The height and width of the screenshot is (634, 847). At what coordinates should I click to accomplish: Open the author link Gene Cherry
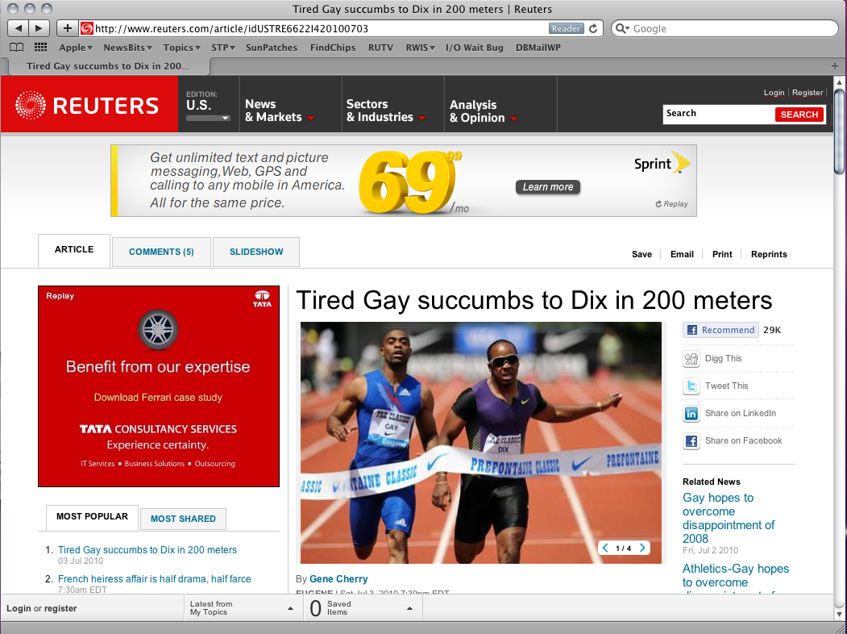pos(338,579)
